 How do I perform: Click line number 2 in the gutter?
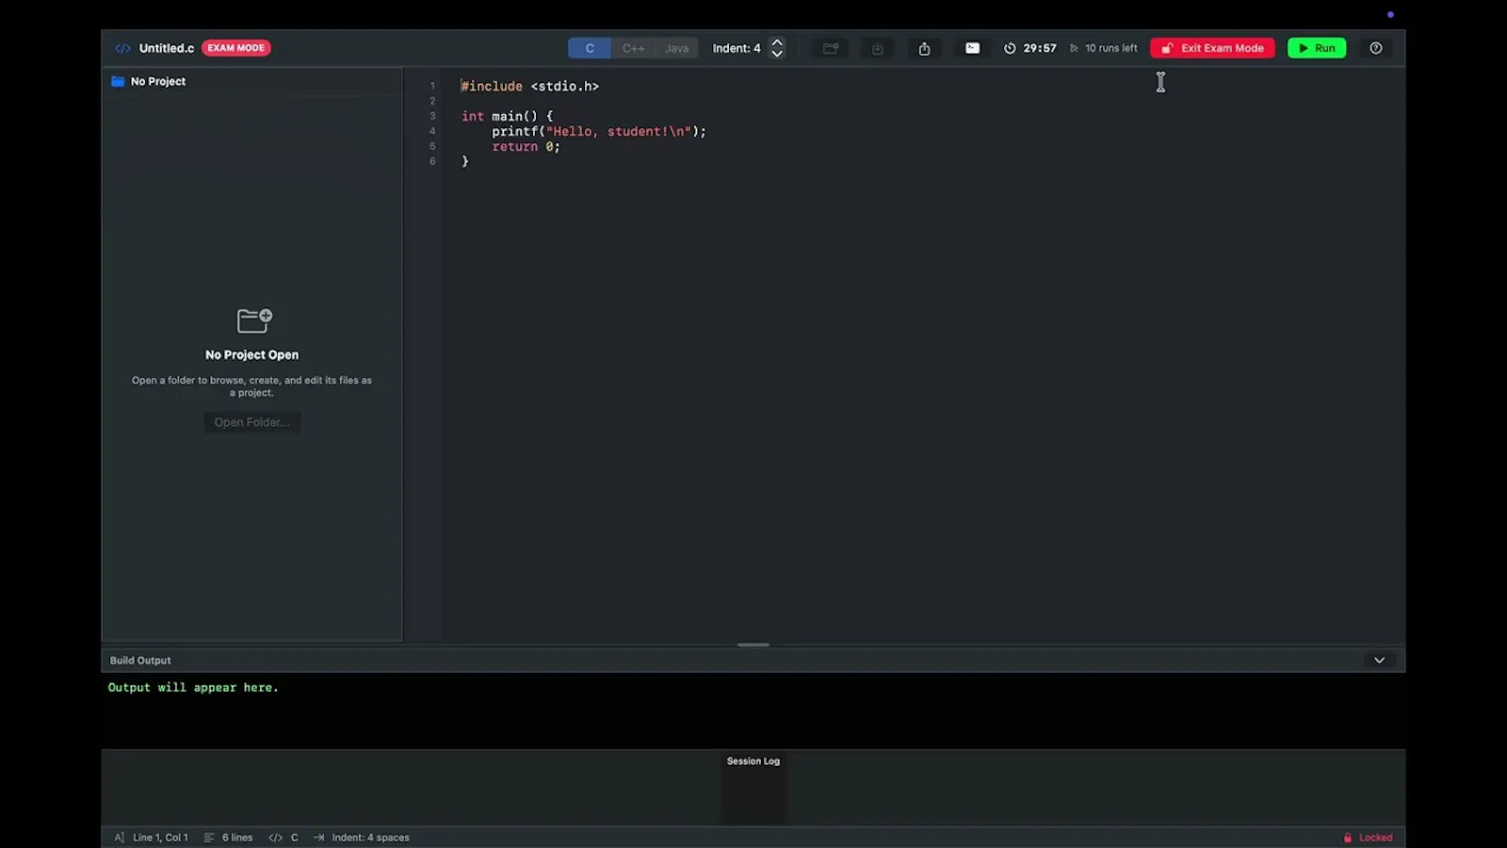coord(432,101)
